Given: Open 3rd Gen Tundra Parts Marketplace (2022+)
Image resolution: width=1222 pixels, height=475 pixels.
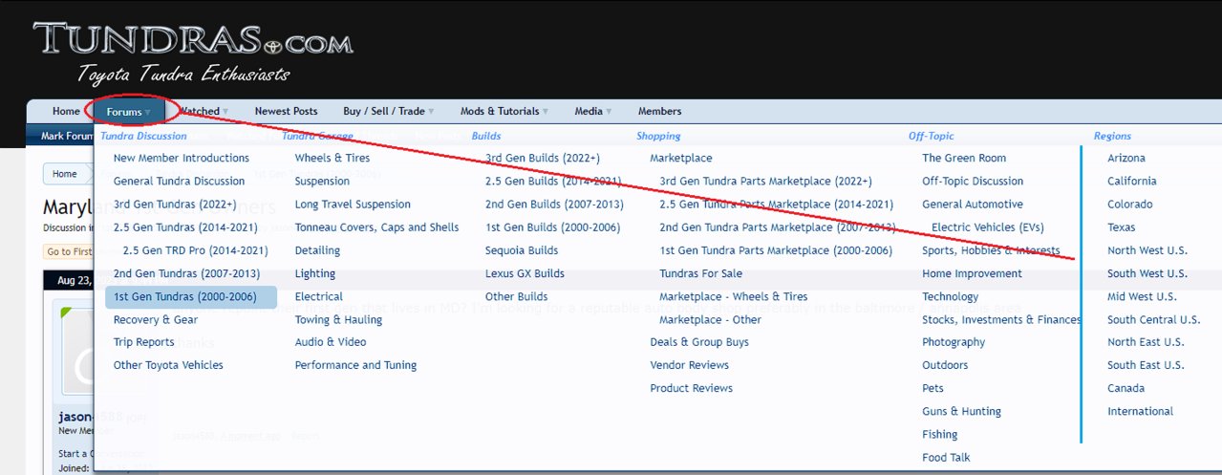Looking at the screenshot, I should [x=765, y=182].
